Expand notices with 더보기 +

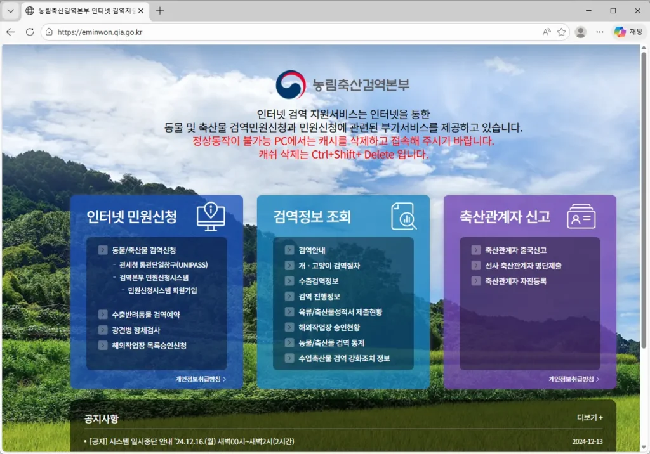[590, 418]
